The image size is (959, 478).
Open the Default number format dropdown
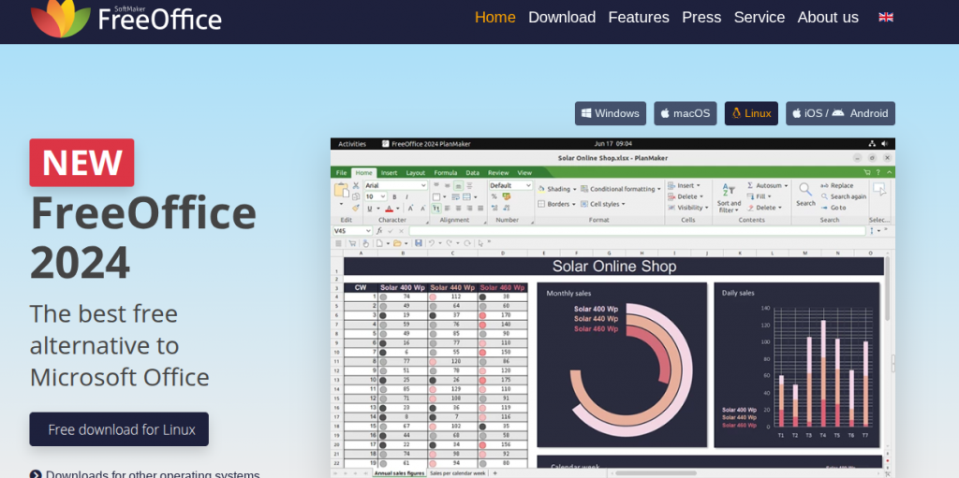point(510,185)
